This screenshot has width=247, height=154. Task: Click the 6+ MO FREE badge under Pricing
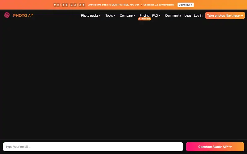pos(144,19)
